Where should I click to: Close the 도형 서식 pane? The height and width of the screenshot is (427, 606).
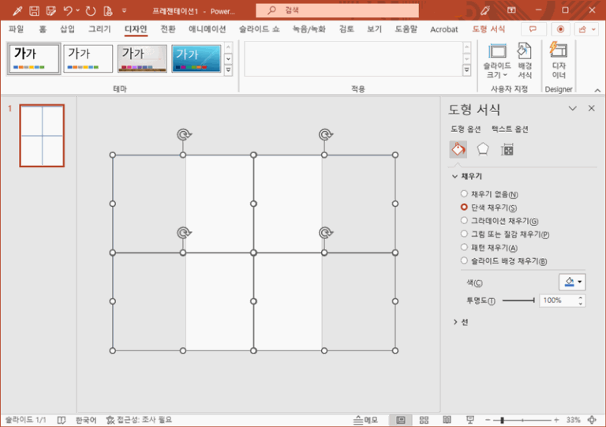click(591, 109)
